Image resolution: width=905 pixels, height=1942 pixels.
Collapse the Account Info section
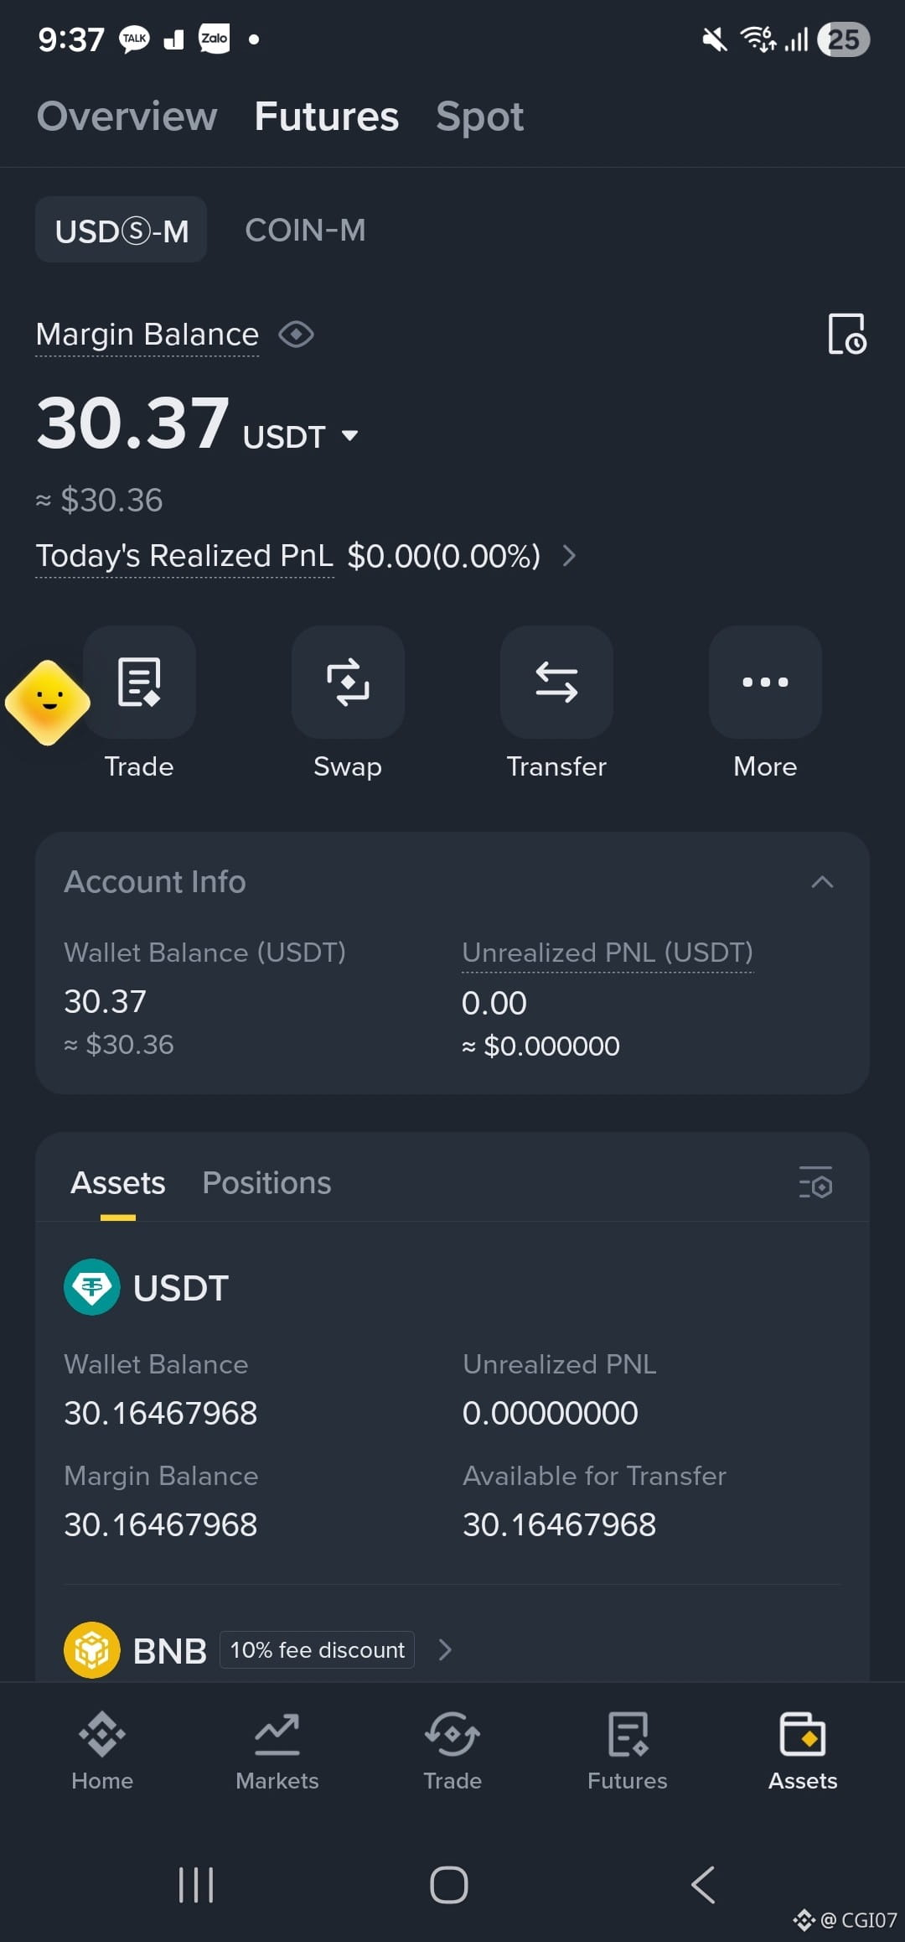tap(822, 881)
